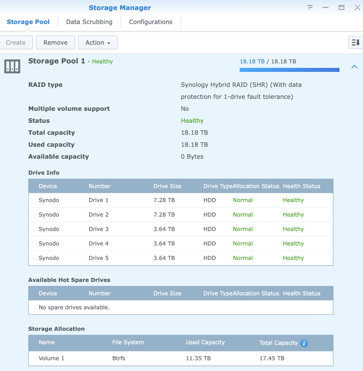Select the Drive 5 row
This screenshot has width=363, height=371.
pyautogui.click(x=180, y=258)
